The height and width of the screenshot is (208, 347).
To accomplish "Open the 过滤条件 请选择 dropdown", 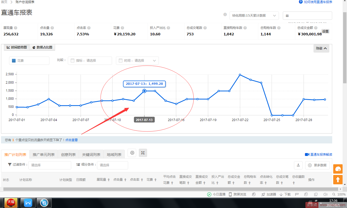I will (x=50, y=165).
